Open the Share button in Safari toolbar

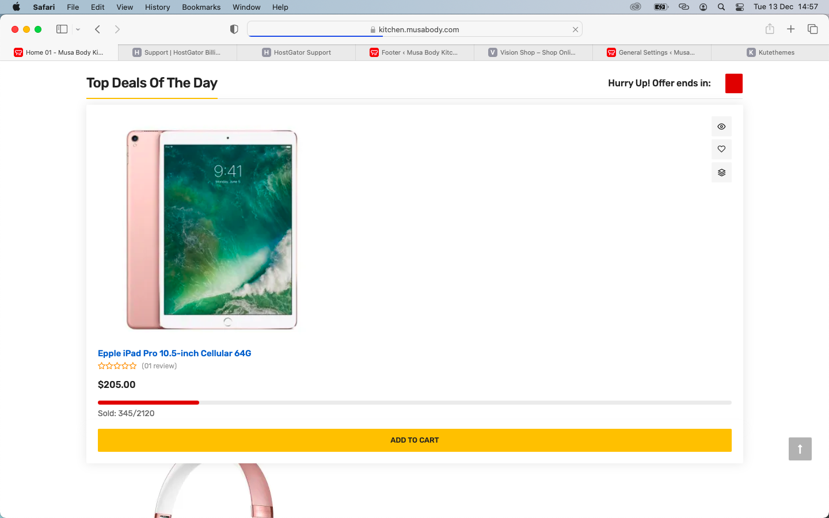pos(770,29)
